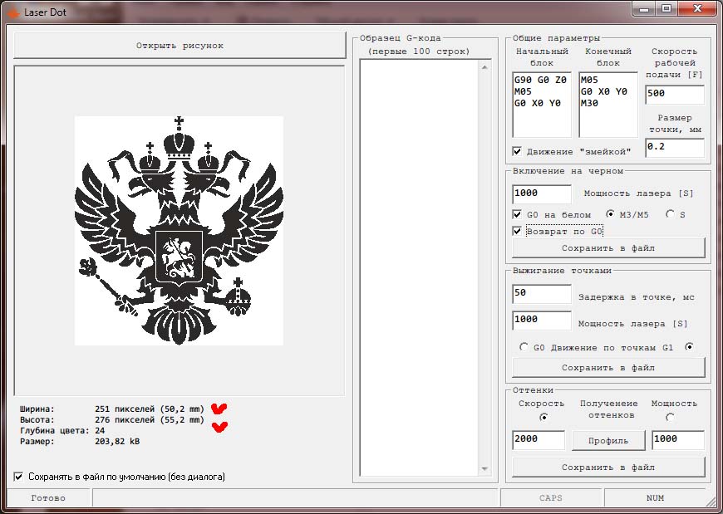The image size is (723, 514).
Task: Select 'Мощность' radio in Оттенки group
Action: coord(670,418)
